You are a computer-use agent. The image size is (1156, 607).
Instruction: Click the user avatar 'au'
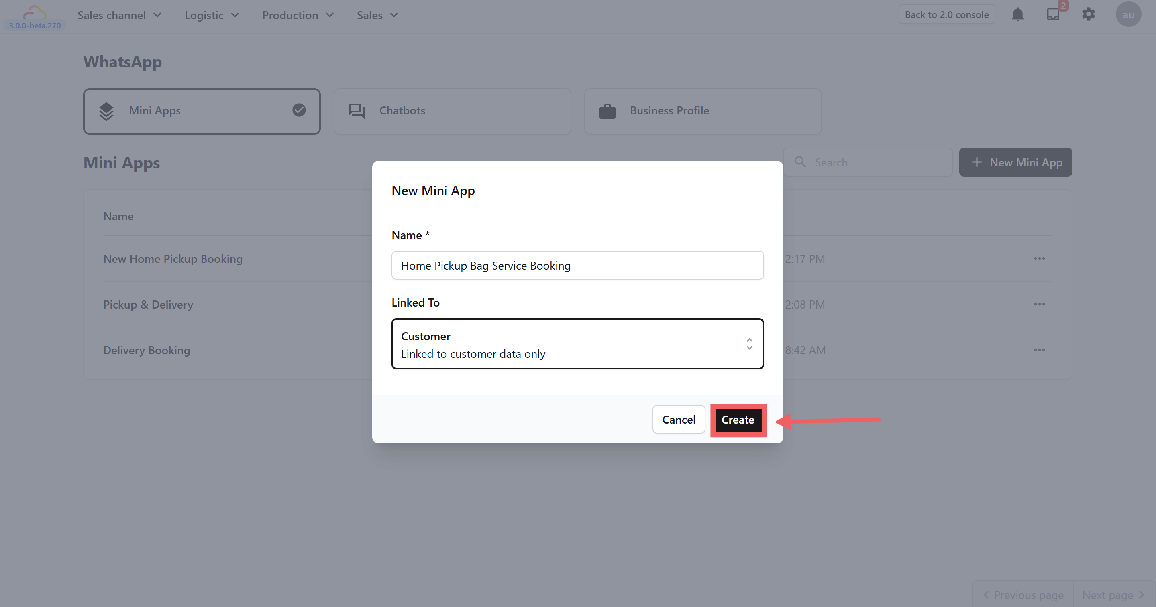[x=1128, y=15]
